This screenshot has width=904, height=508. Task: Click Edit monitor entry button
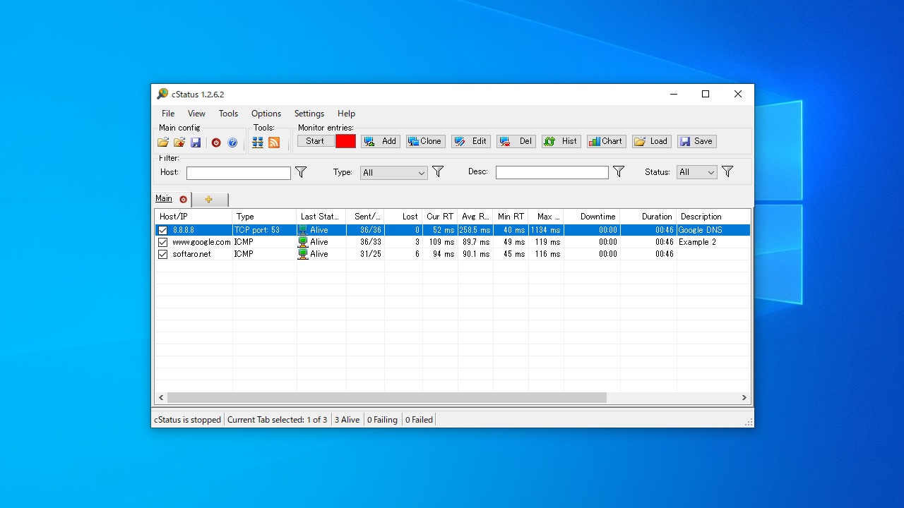[471, 141]
